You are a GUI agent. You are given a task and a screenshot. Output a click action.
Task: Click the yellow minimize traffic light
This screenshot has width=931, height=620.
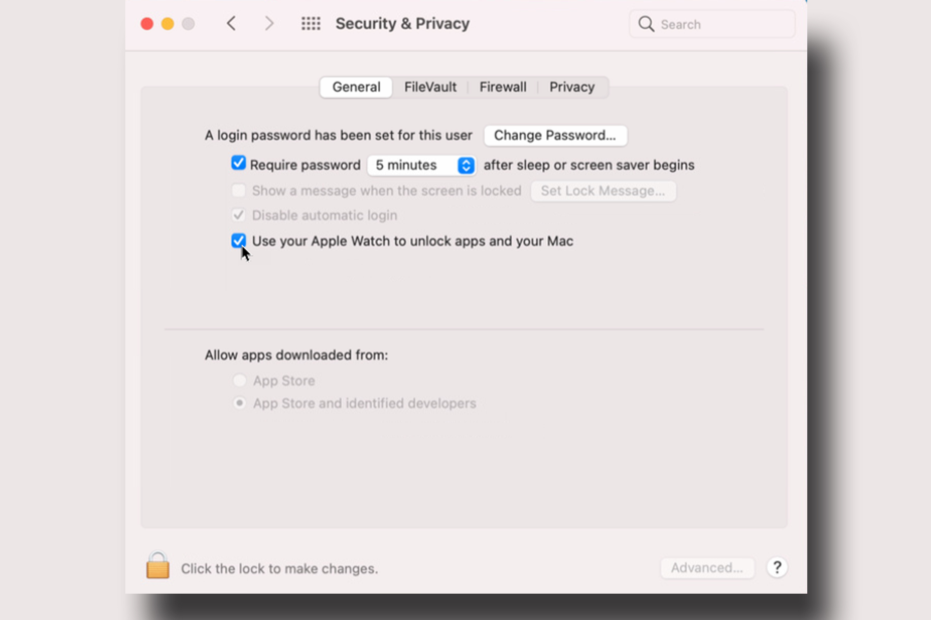pyautogui.click(x=168, y=23)
